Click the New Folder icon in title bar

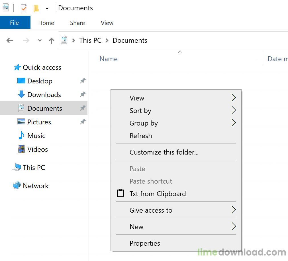36,8
